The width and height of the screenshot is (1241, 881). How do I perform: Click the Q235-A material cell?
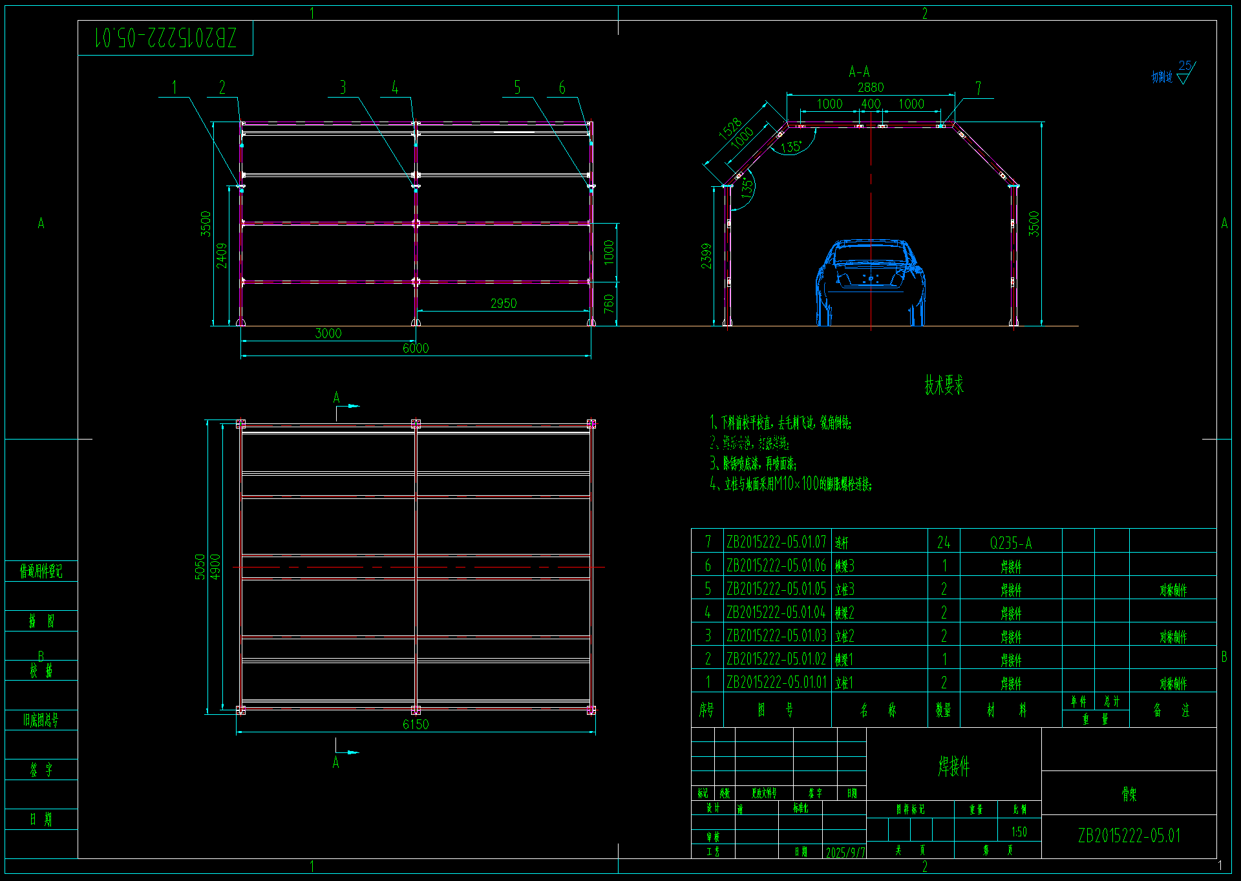click(x=1011, y=543)
